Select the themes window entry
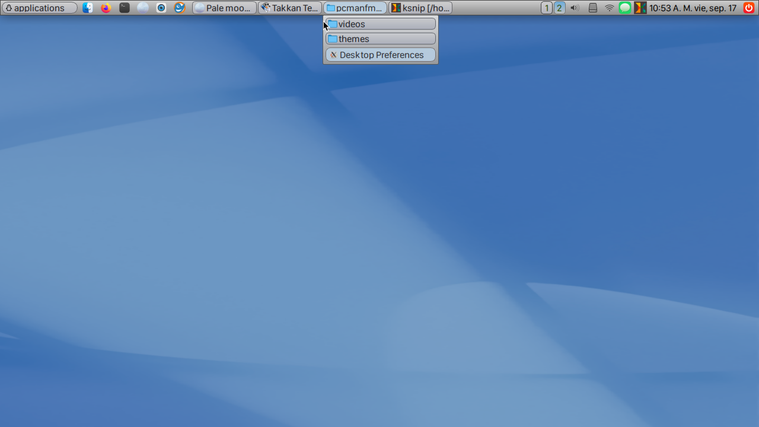The width and height of the screenshot is (759, 427). pyautogui.click(x=381, y=39)
